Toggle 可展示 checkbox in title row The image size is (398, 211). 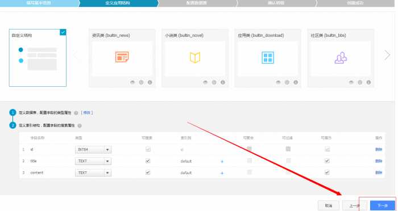pos(327,161)
